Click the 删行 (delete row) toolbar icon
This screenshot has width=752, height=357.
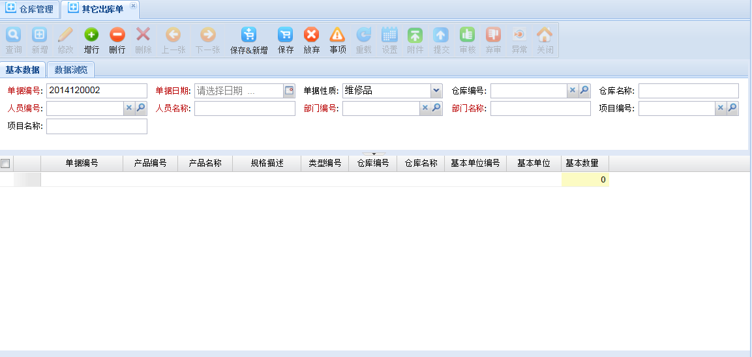point(117,35)
